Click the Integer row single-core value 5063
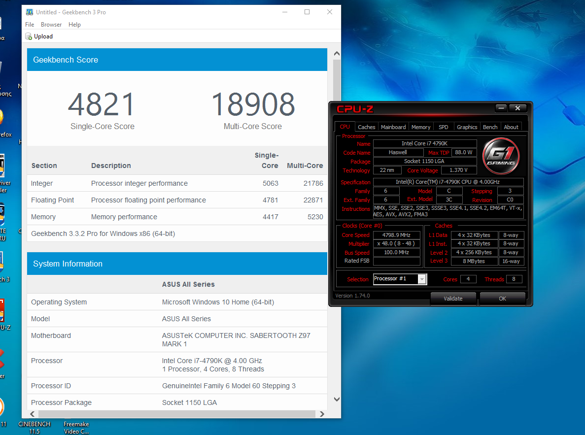 click(270, 183)
